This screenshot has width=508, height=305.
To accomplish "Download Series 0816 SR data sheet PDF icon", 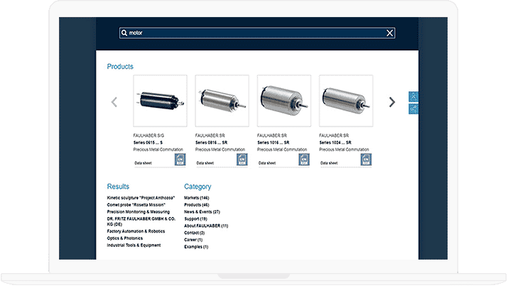I will click(x=242, y=160).
